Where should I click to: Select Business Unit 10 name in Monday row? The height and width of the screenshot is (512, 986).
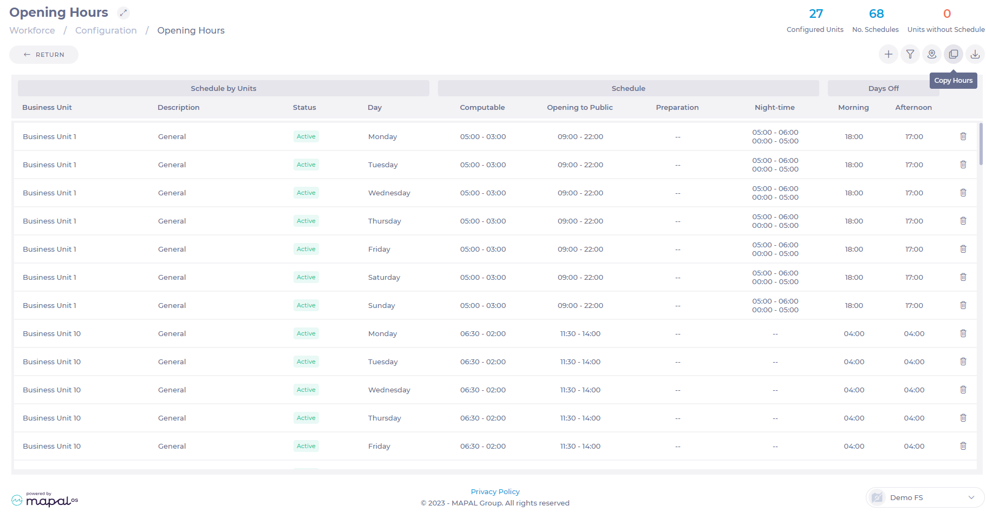pyautogui.click(x=51, y=333)
